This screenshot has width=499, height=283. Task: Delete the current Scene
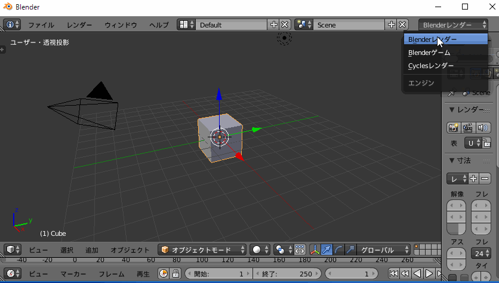click(x=402, y=24)
